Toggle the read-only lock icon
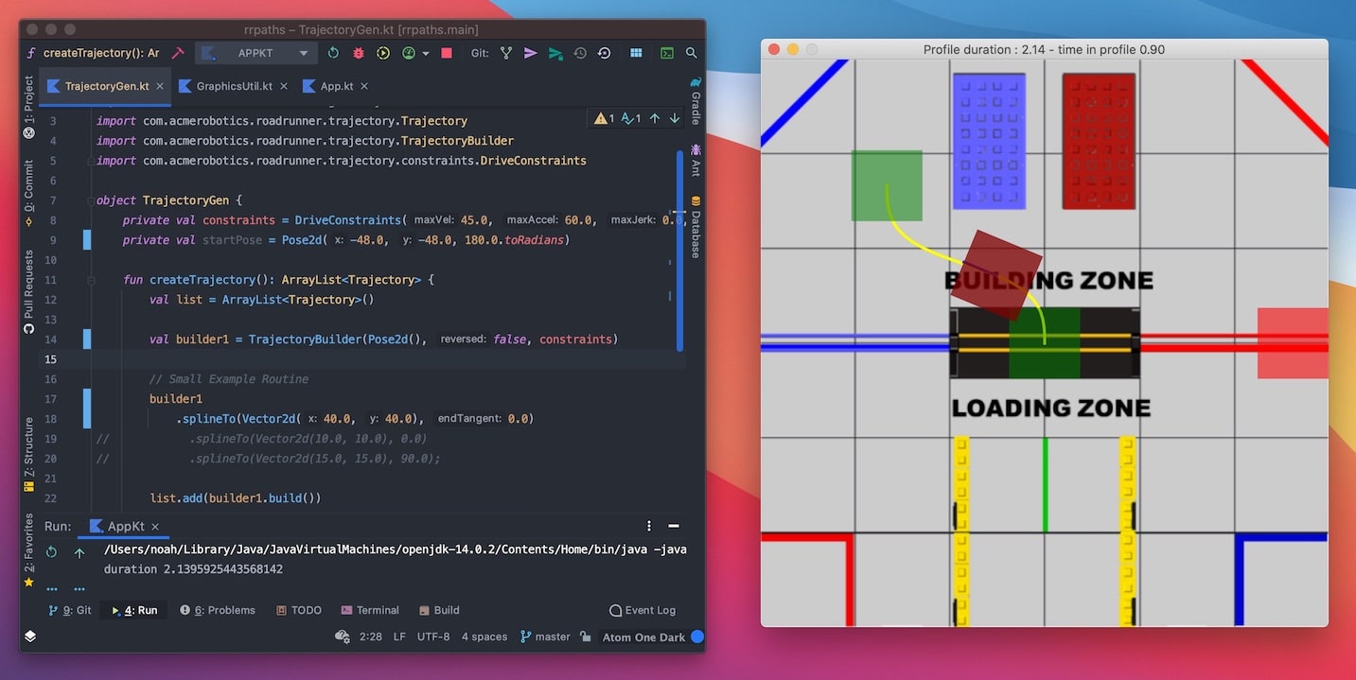 coord(586,636)
